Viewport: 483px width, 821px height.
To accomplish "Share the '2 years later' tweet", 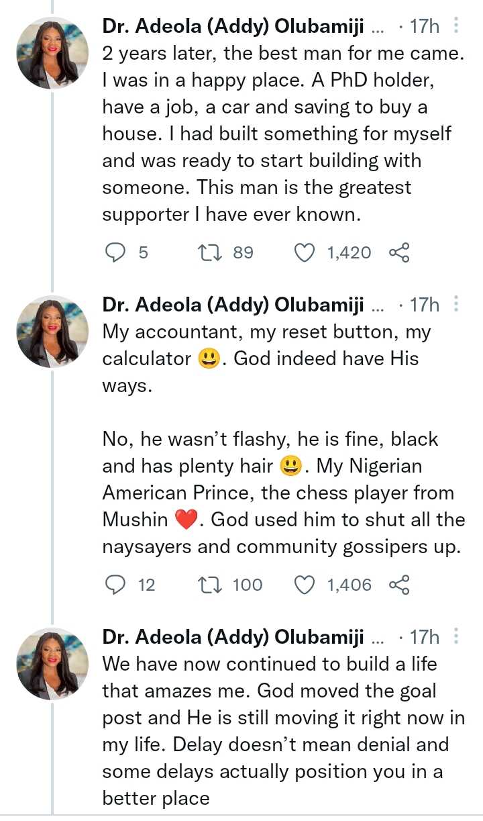I will (398, 252).
